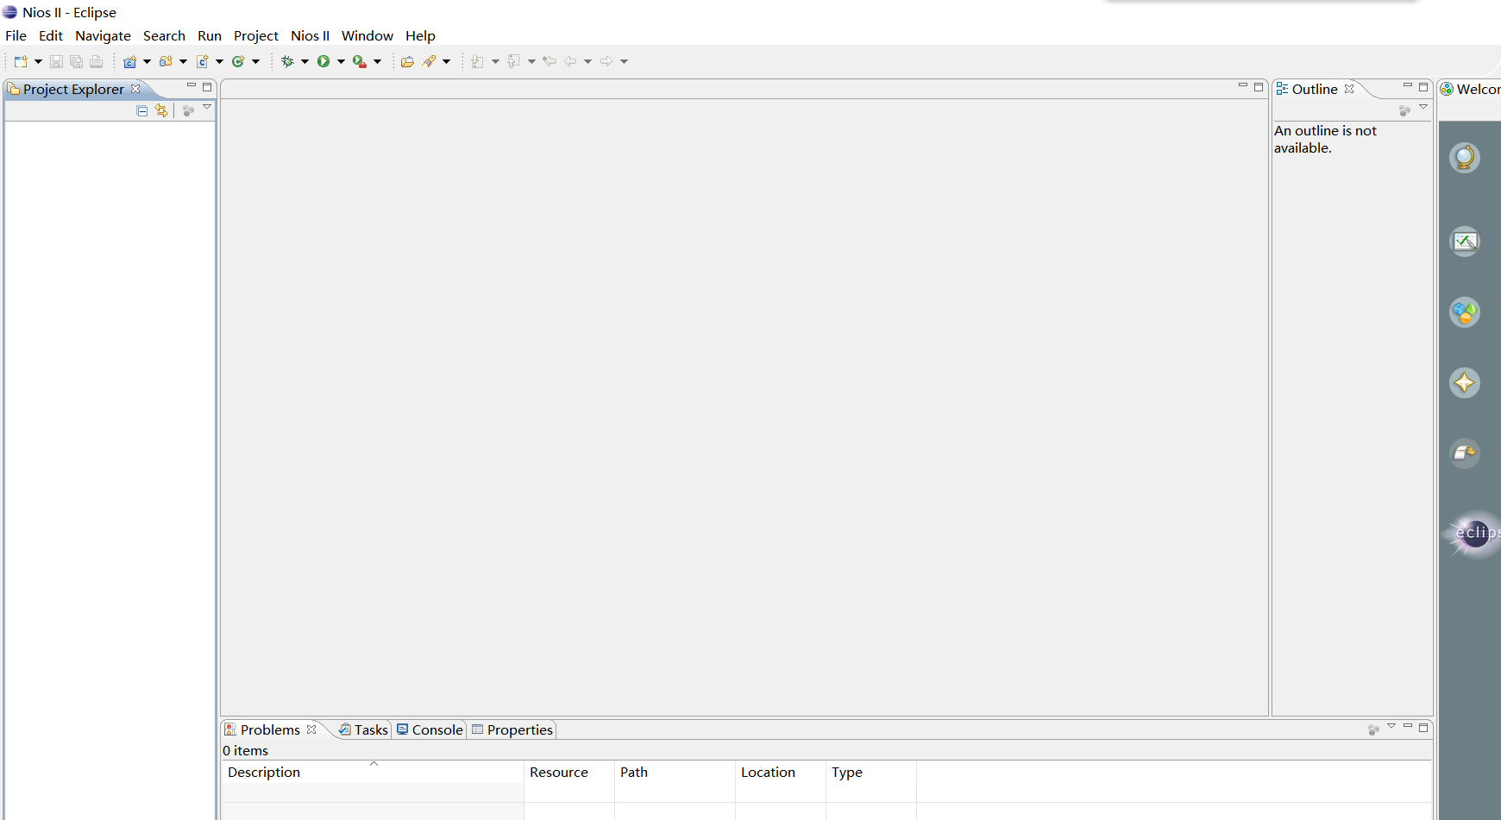
Task: Open the Help menu
Action: click(420, 35)
